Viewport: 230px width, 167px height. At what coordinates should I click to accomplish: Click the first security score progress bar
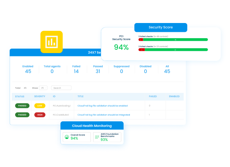click(173, 39)
